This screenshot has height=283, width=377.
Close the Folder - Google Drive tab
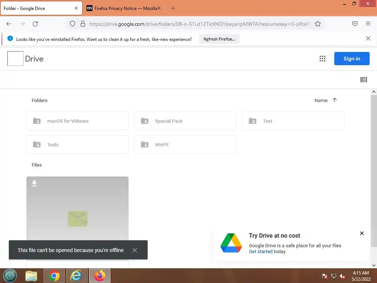pos(76,8)
